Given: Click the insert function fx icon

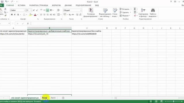Looking at the screenshot, I should coord(28,23).
